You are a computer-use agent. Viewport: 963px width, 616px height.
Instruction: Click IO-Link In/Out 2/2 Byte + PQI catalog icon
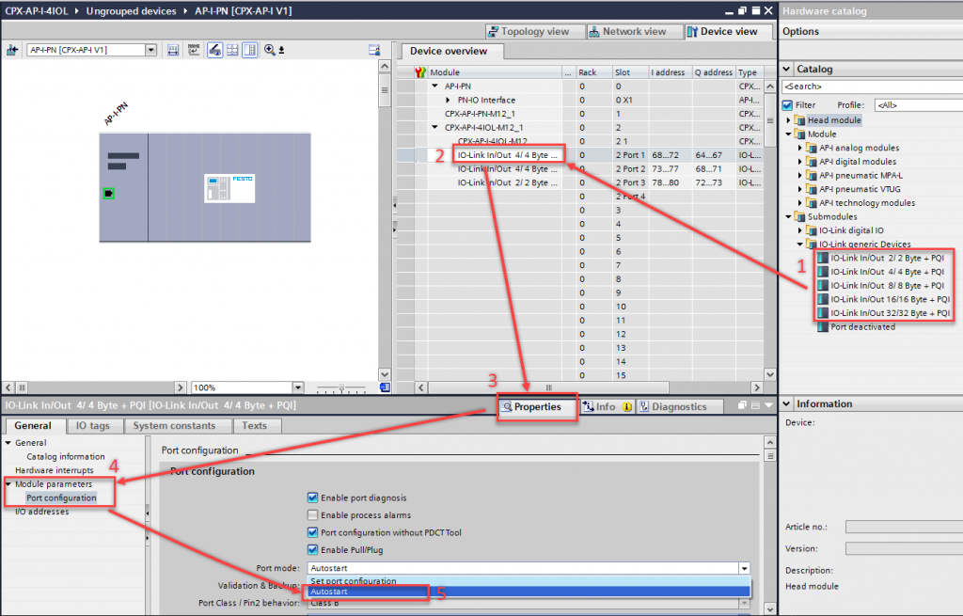823,258
